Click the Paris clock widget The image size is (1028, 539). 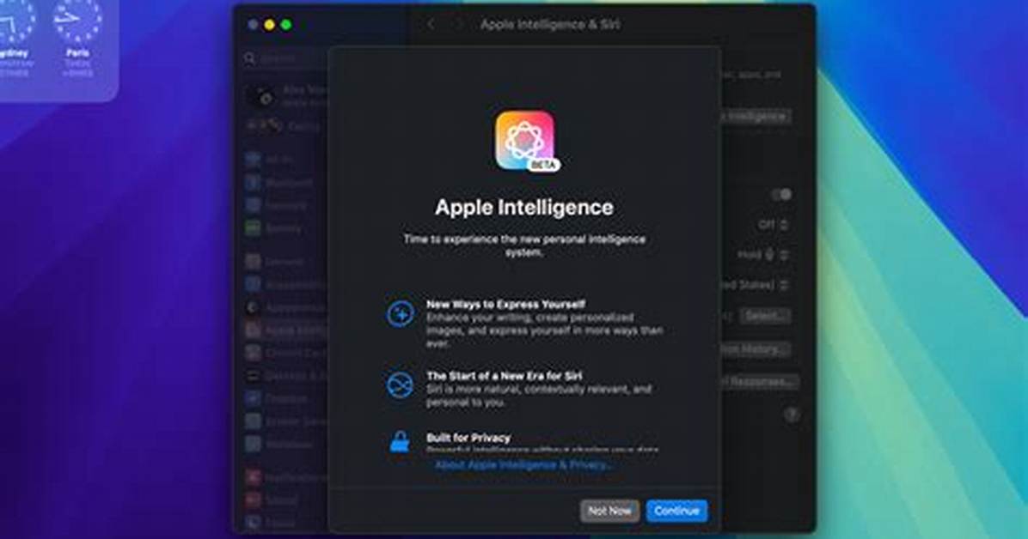point(77,39)
